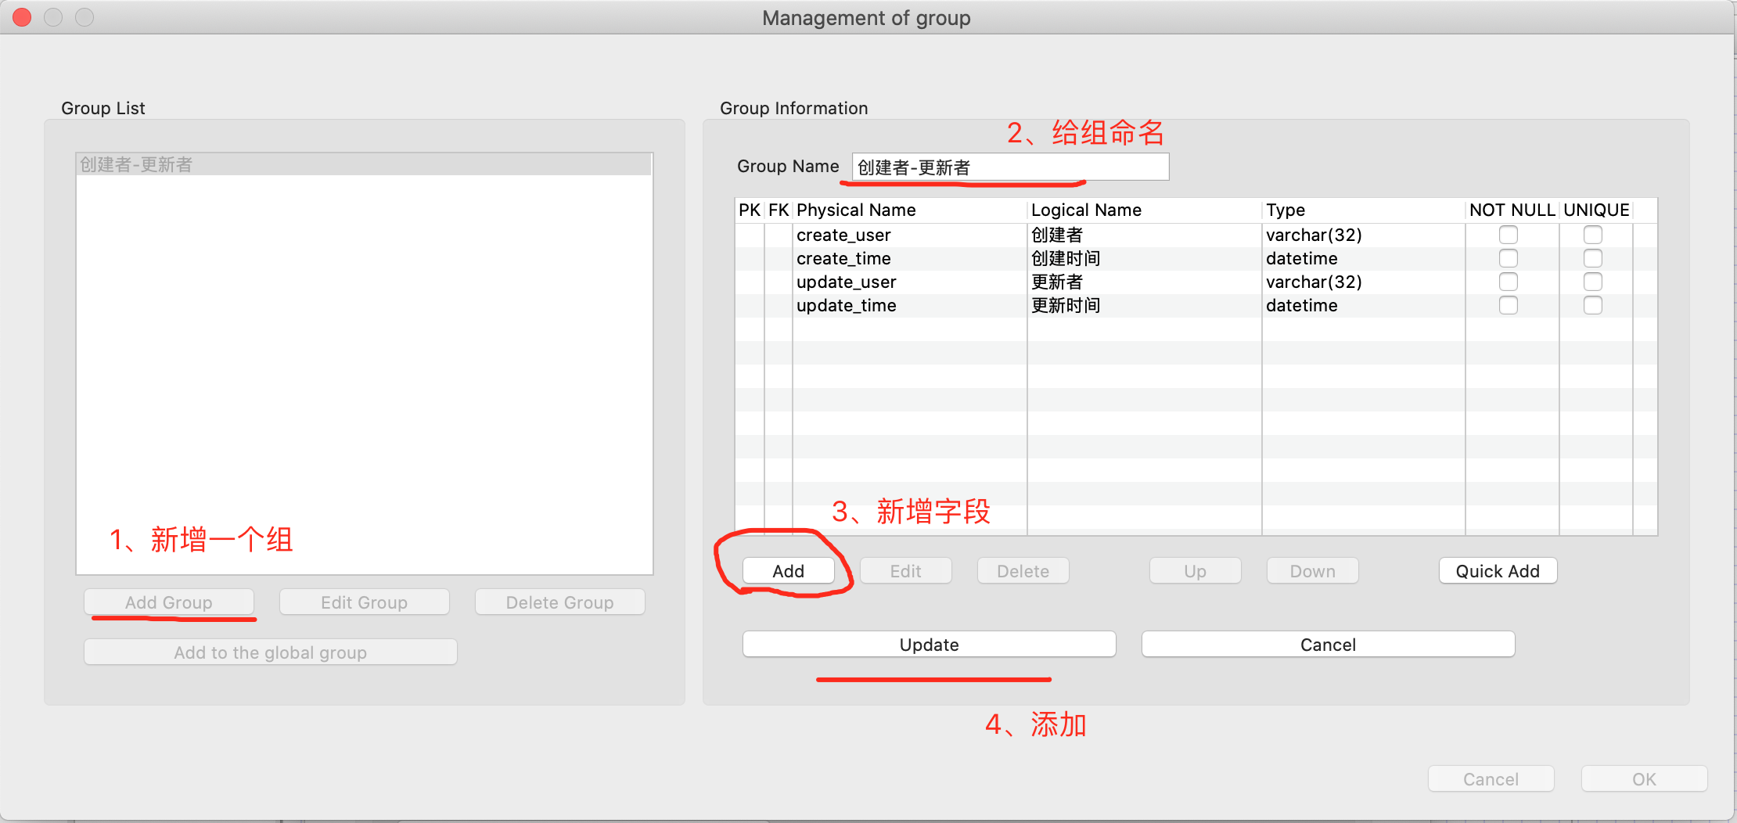Check NOT NULL for update_time
Viewport: 1737px width, 823px height.
[x=1509, y=305]
